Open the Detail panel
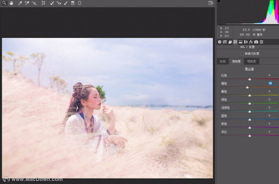279x184 pixels. [230, 42]
